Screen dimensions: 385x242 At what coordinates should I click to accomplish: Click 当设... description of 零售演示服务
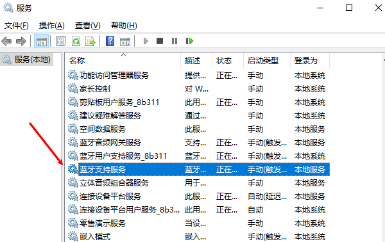[x=195, y=223]
